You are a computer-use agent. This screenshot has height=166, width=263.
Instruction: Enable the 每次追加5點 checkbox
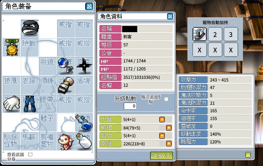coord(166,99)
